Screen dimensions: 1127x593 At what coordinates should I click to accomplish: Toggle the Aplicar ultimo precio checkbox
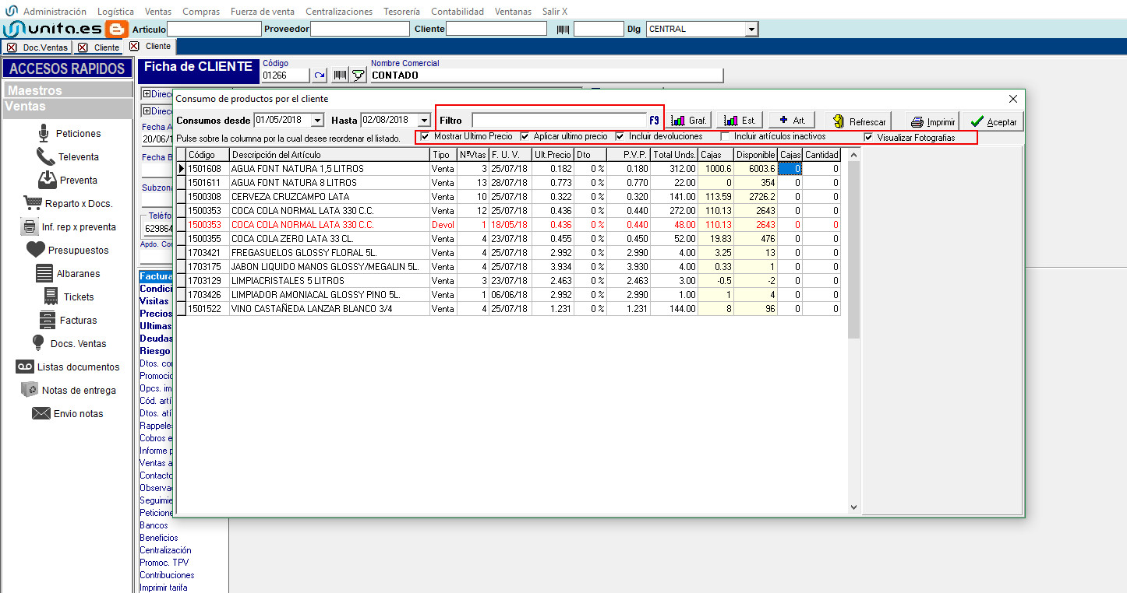tap(525, 137)
